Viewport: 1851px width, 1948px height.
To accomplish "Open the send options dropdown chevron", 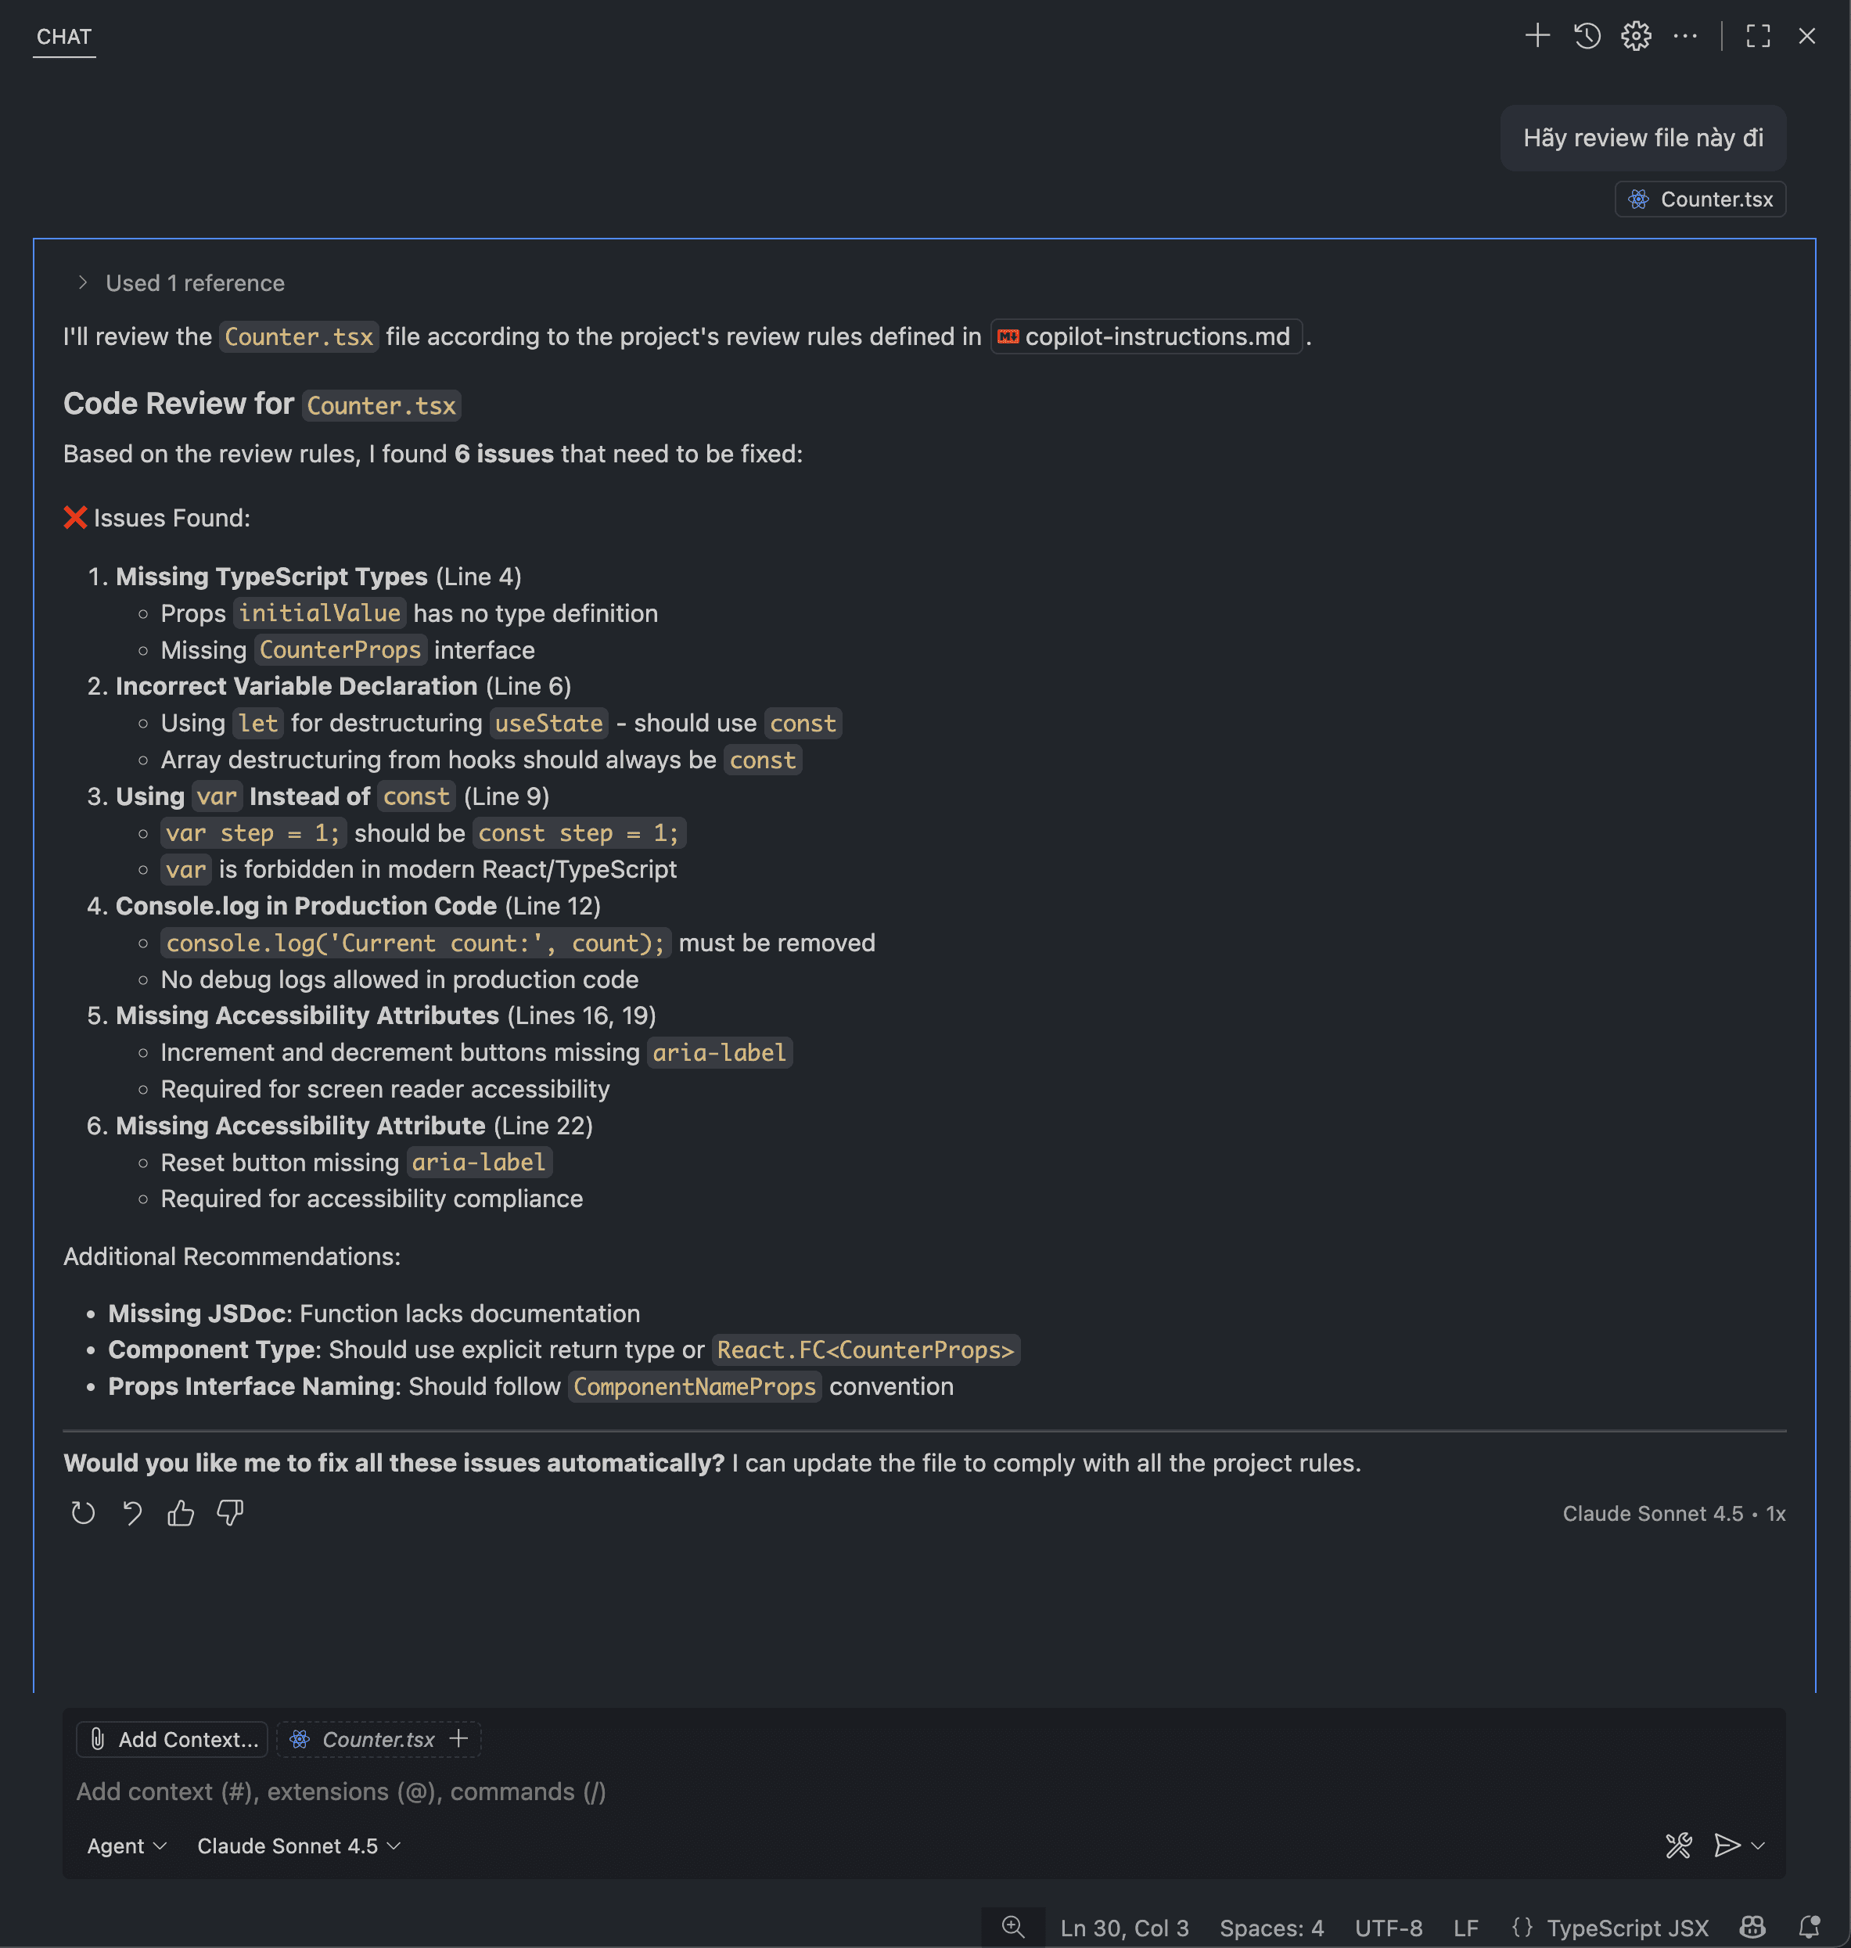I will click(1757, 1846).
